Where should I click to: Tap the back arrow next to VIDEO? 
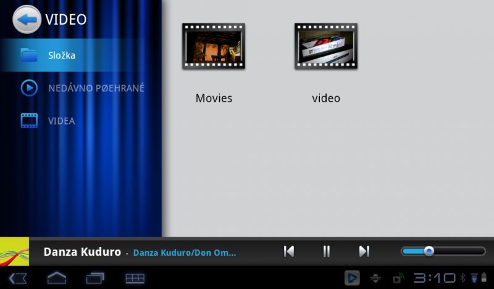tap(27, 19)
